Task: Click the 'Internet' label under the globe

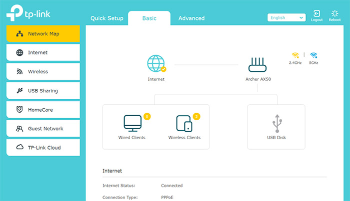Action: pyautogui.click(x=156, y=79)
